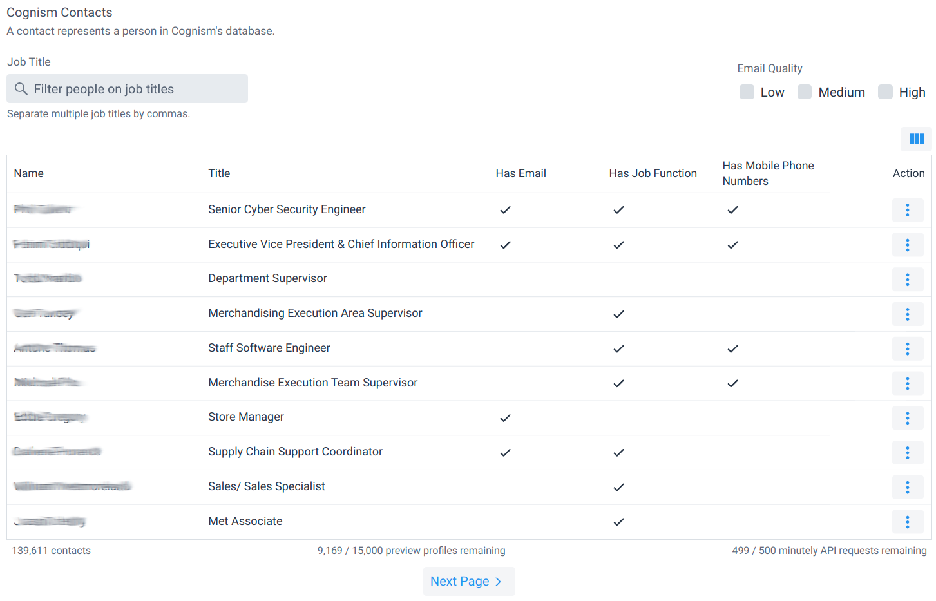Open action menu for Sales/ Sales Specialist

click(908, 487)
